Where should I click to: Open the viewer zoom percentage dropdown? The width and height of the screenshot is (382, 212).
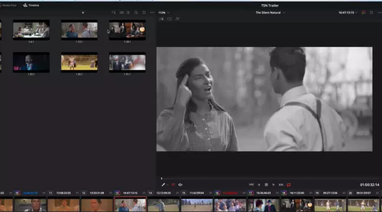tap(164, 12)
